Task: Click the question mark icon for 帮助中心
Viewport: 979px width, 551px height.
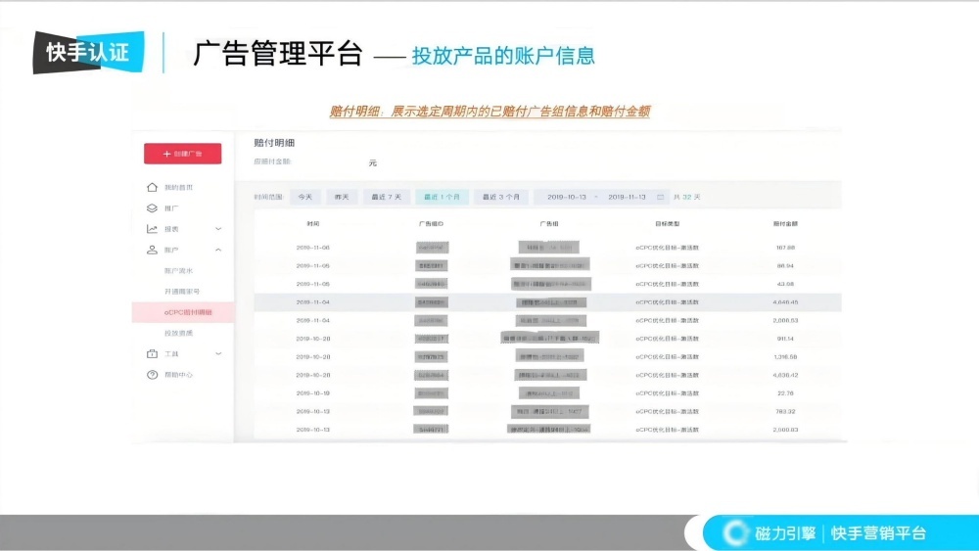Action: pos(152,375)
